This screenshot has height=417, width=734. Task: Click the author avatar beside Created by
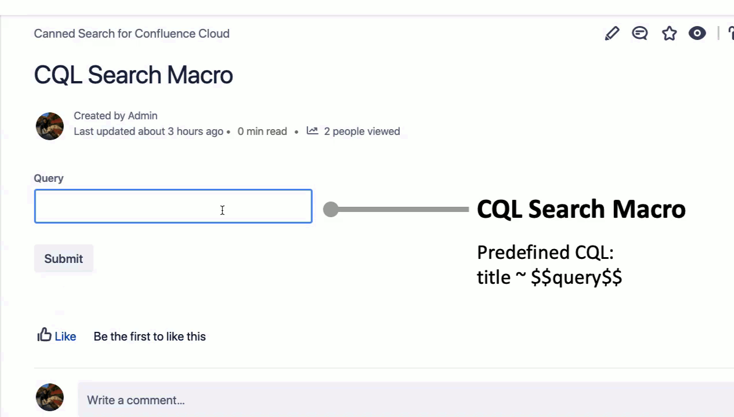pyautogui.click(x=50, y=126)
